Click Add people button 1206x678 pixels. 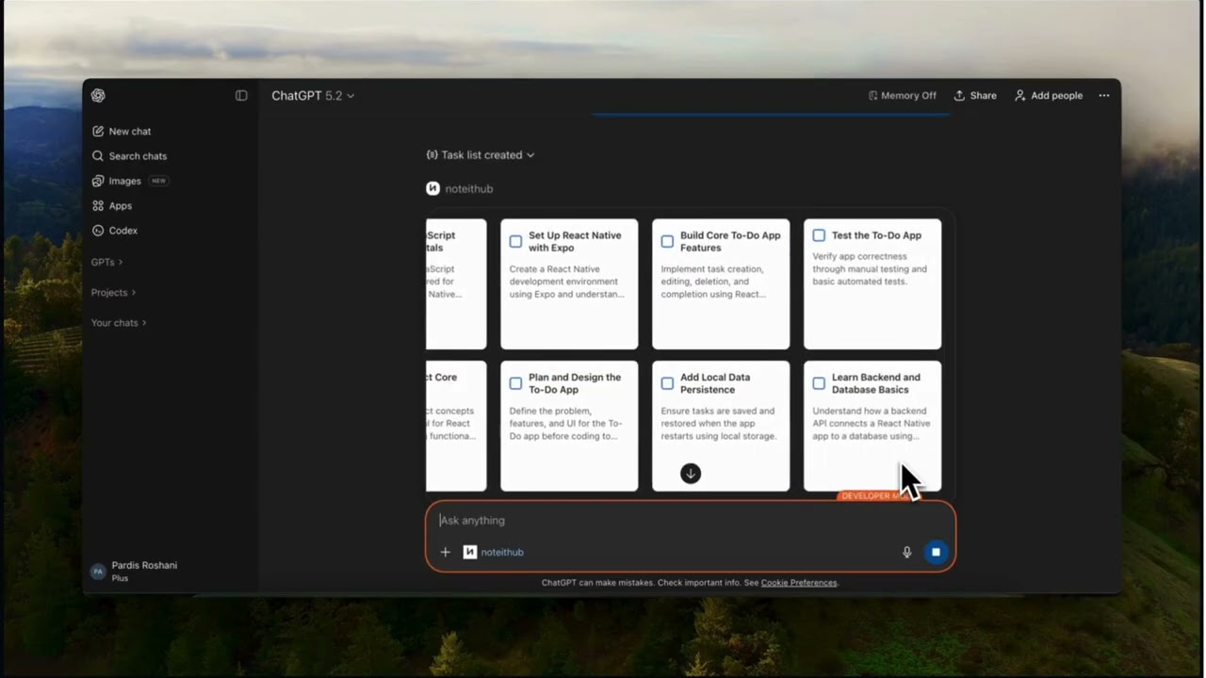point(1049,95)
